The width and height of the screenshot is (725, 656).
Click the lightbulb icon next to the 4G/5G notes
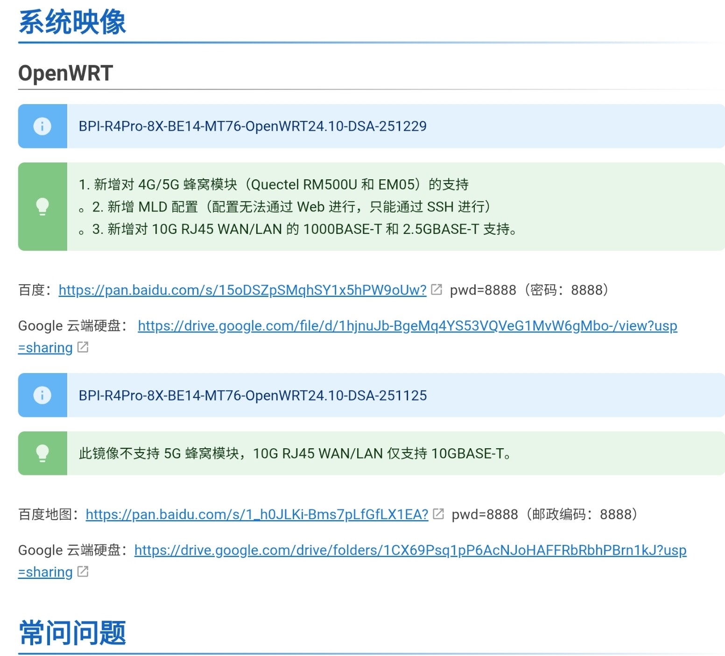42,206
